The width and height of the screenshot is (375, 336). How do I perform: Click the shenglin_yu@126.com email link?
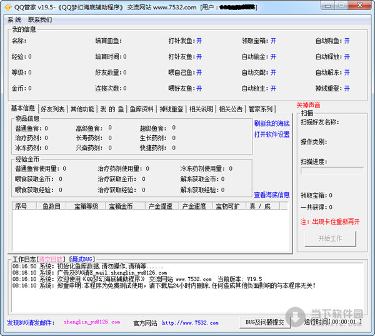pos(92,322)
